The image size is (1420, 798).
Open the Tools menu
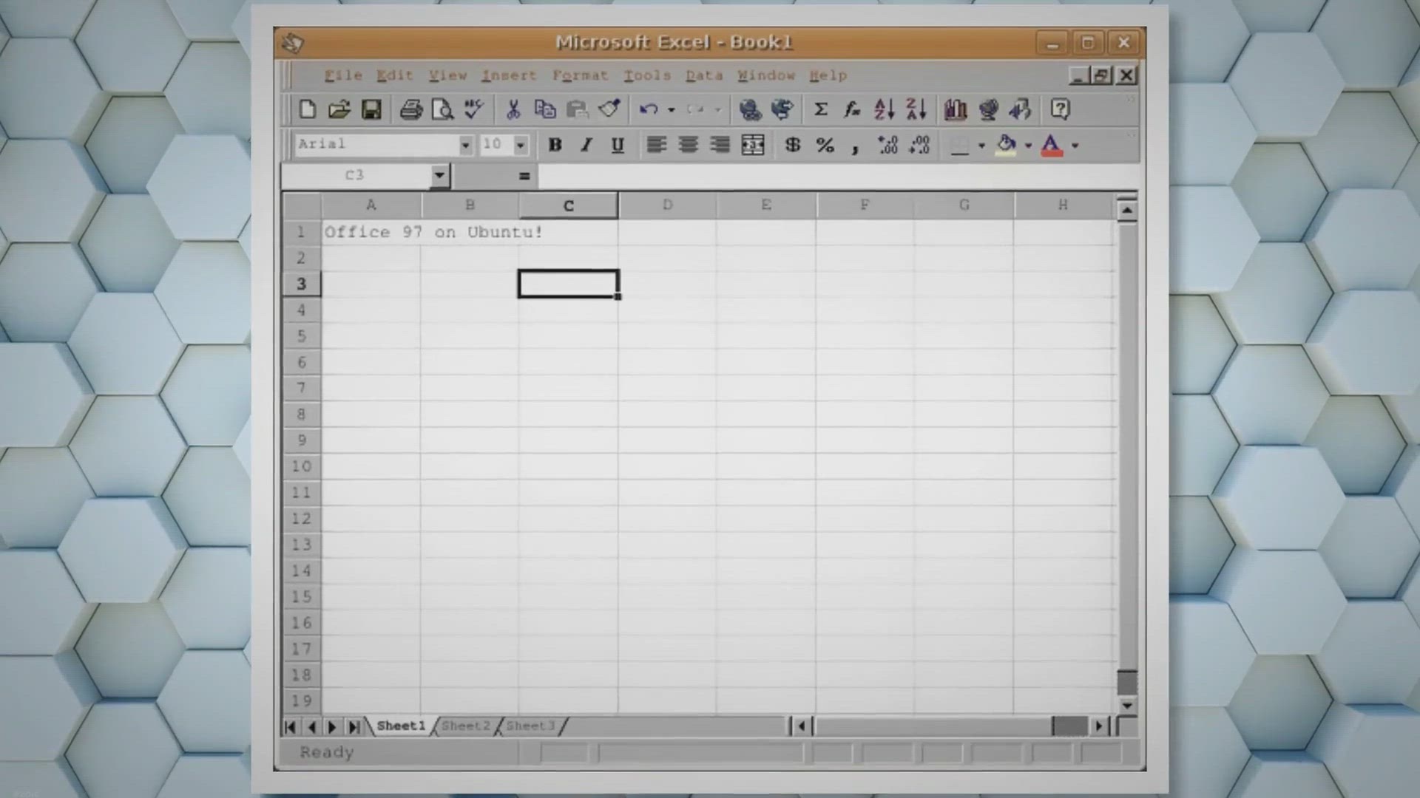(x=647, y=75)
